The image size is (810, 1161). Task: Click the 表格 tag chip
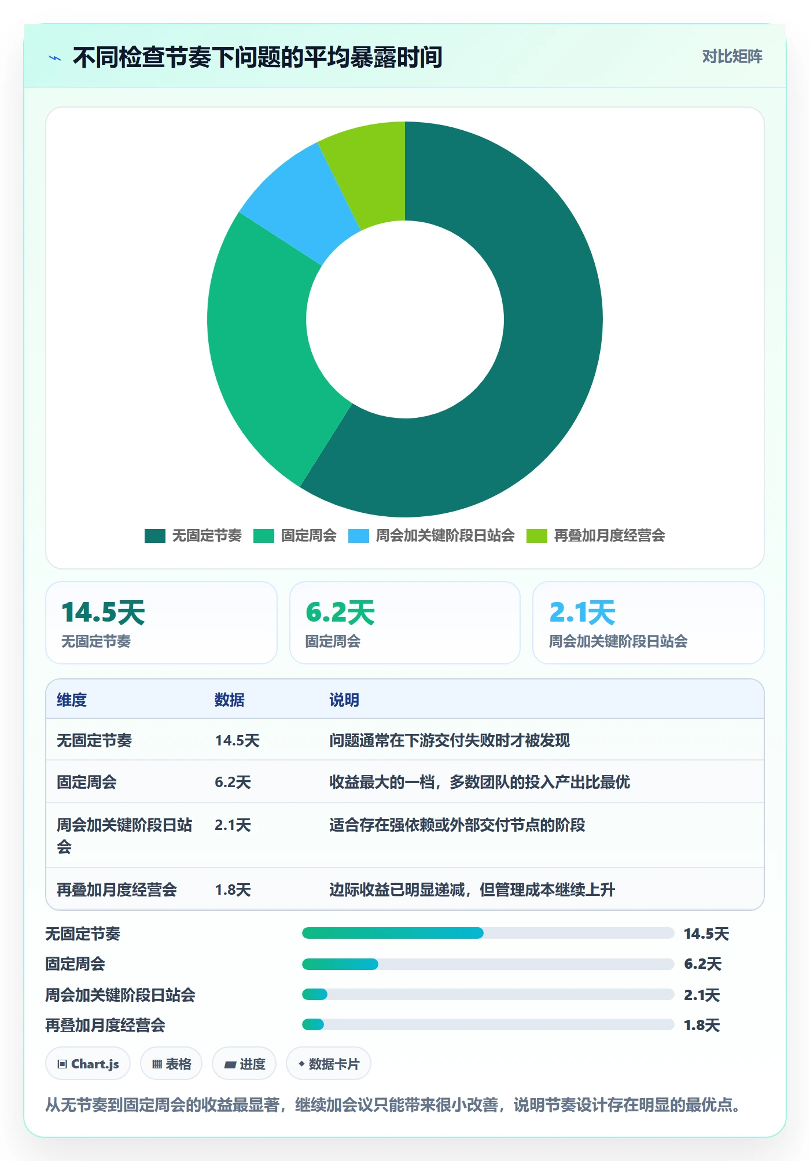point(171,1064)
